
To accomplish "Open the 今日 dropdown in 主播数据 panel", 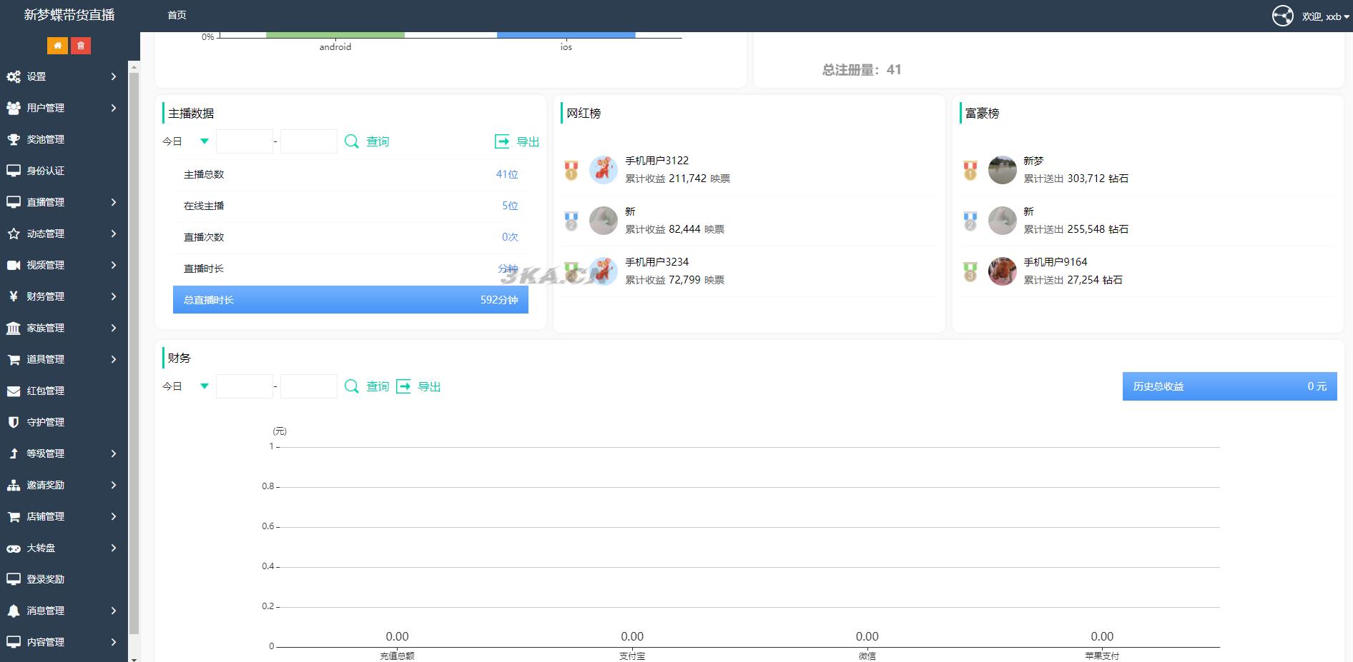I will [x=186, y=141].
